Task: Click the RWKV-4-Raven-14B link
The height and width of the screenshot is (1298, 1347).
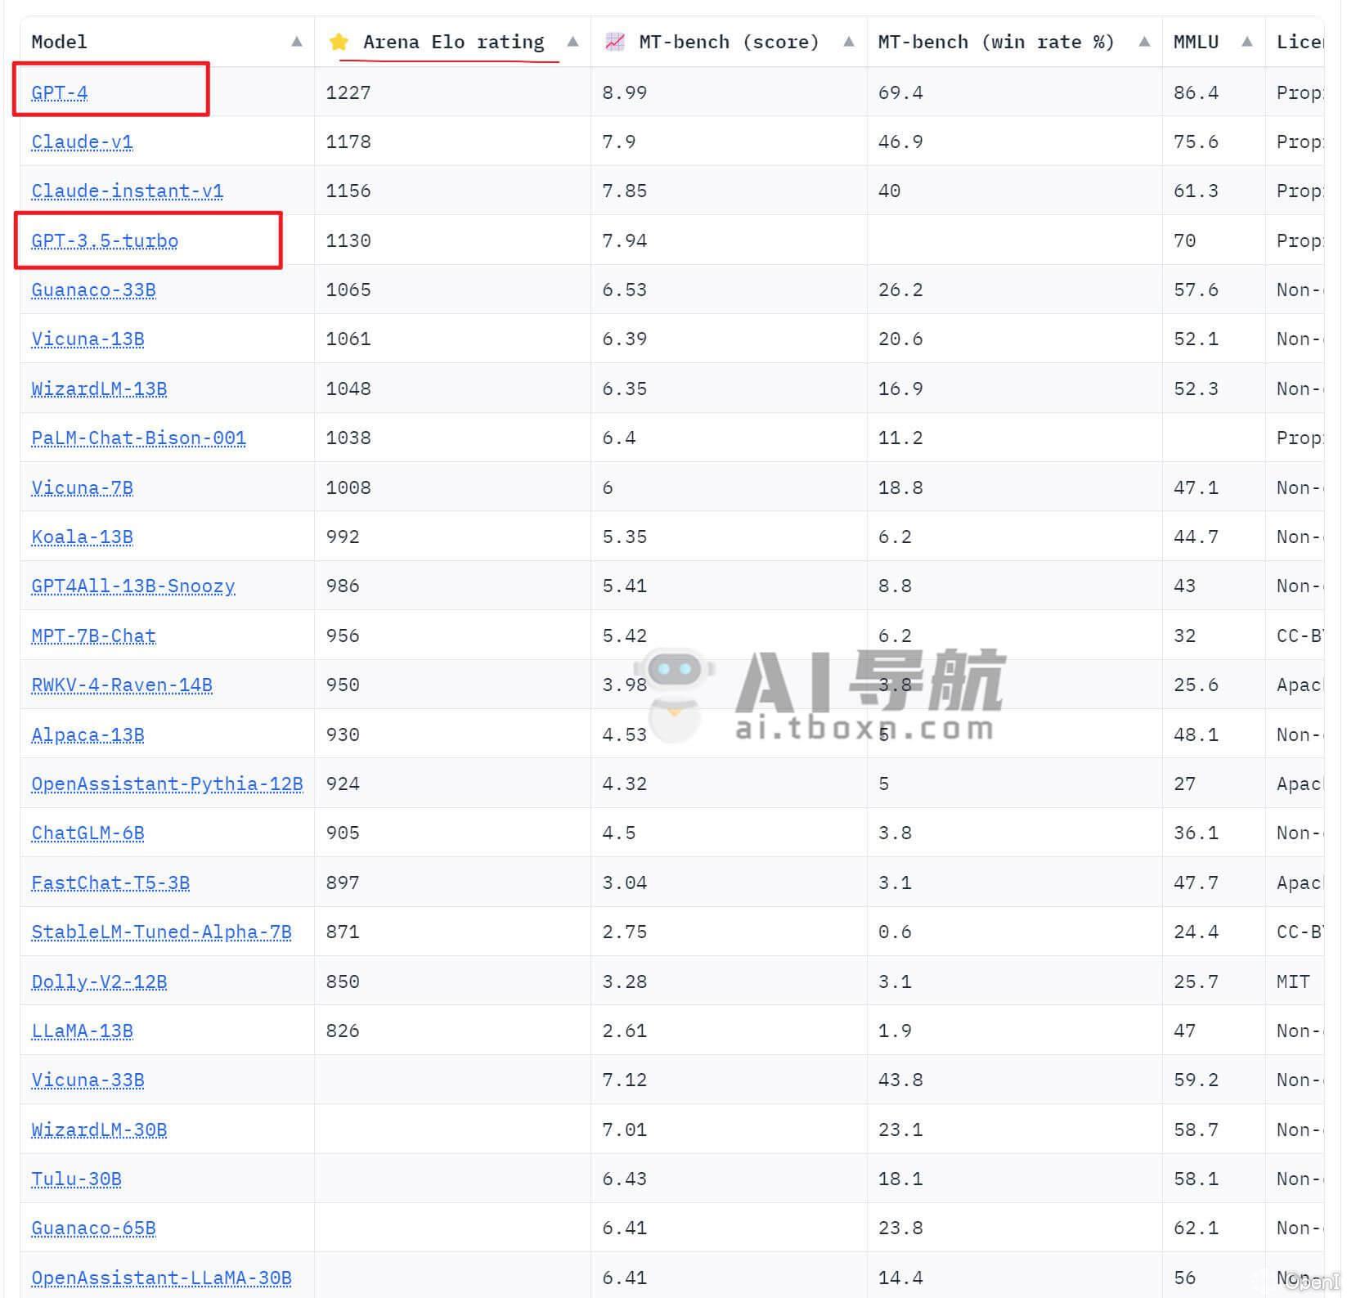Action: pyautogui.click(x=122, y=685)
